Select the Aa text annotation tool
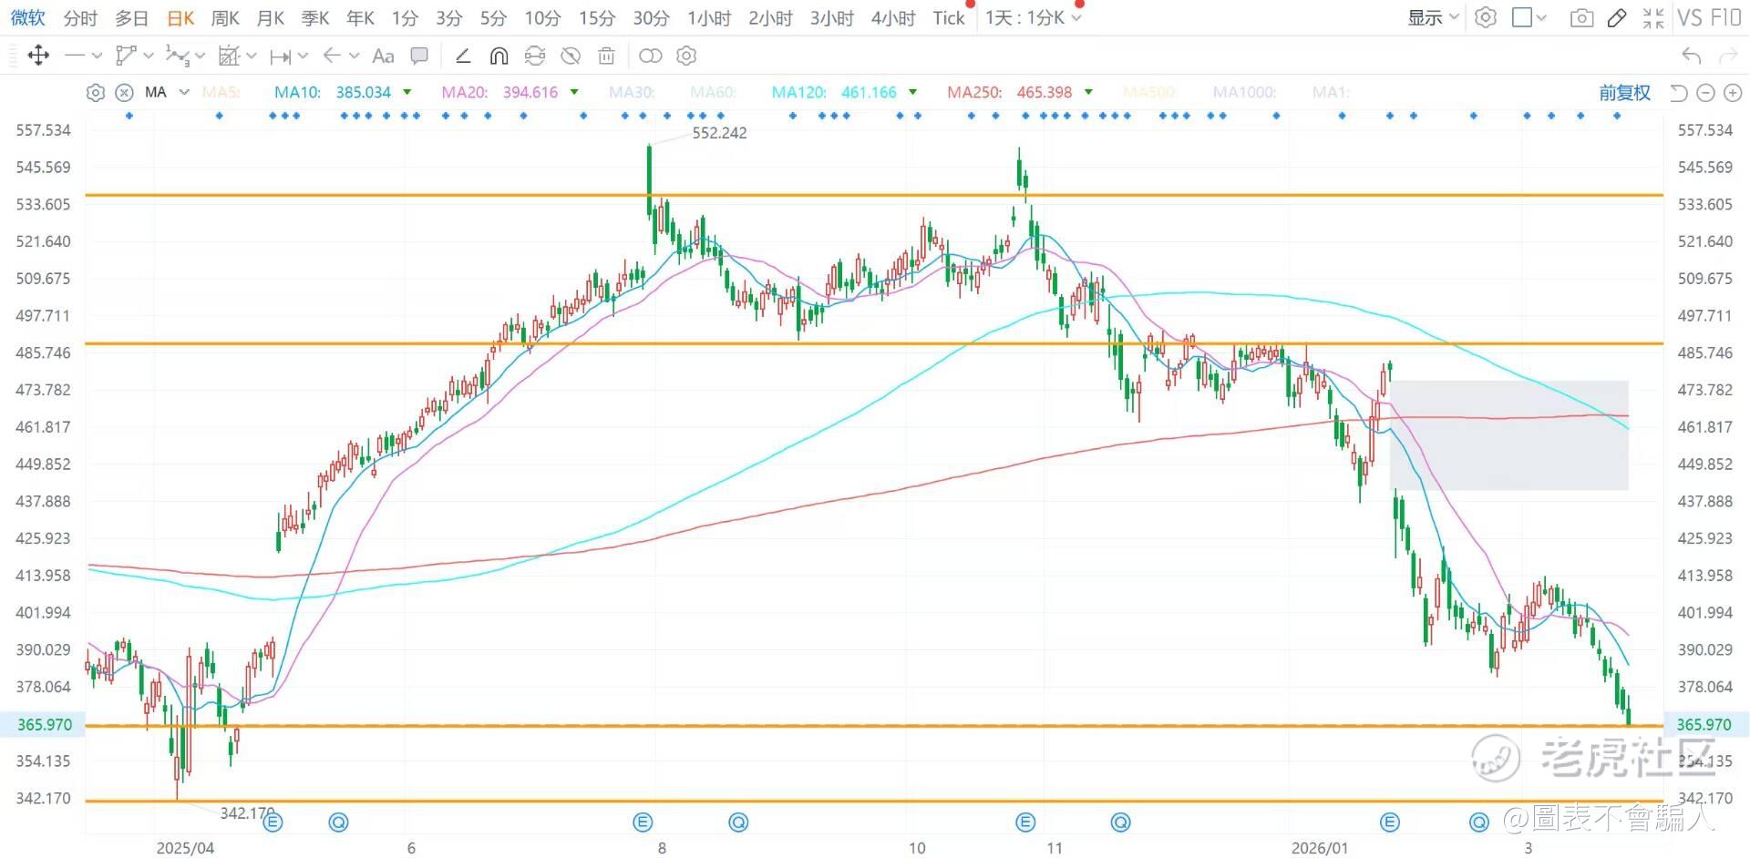 [384, 56]
